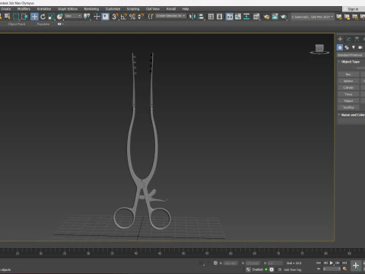This screenshot has height=274, width=365.
Task: Collapse the Name and Color rollout
Action: coord(351,115)
